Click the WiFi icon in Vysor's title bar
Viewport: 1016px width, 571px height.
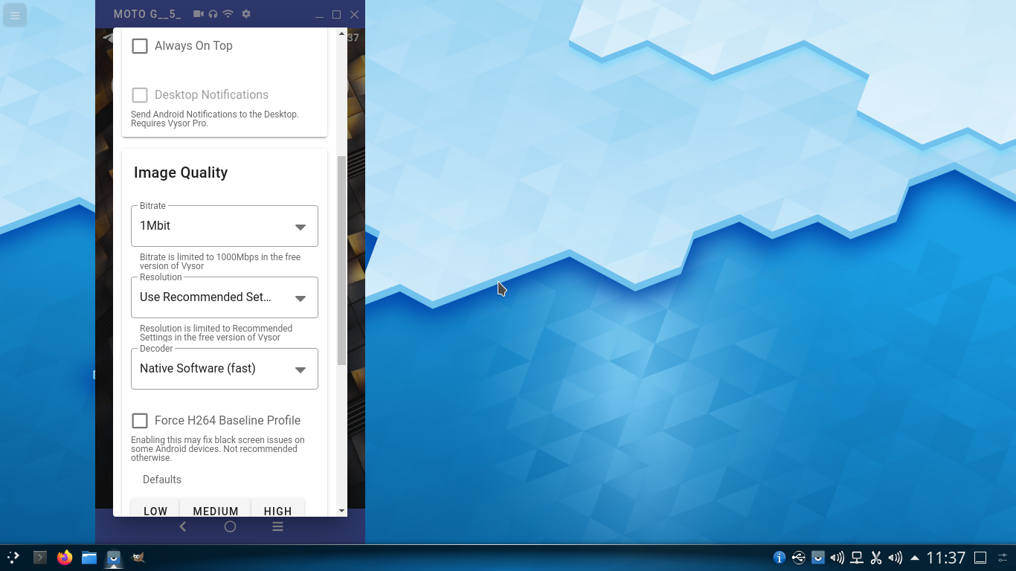228,13
